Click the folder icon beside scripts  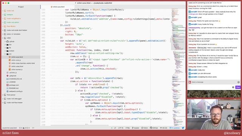pyautogui.click(x=8, y=51)
